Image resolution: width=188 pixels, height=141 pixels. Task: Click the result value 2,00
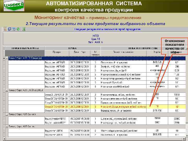(177, 70)
